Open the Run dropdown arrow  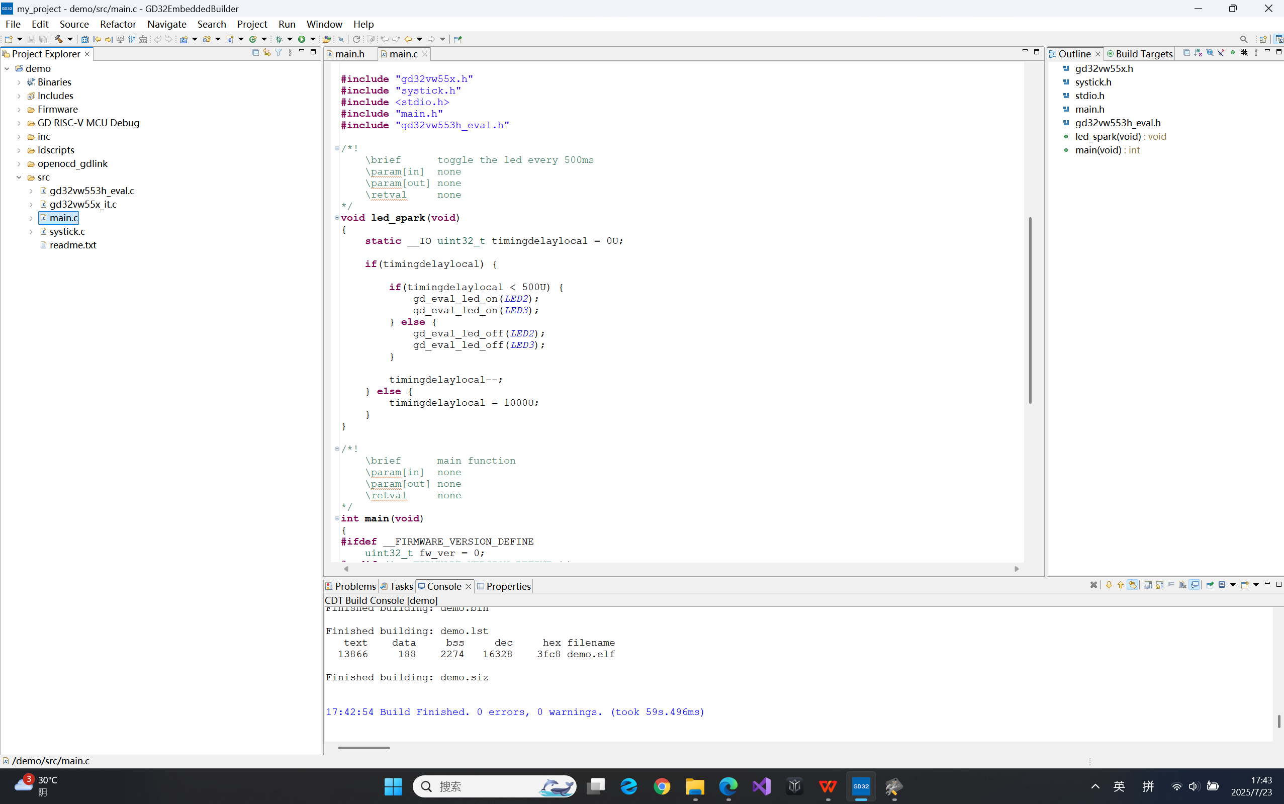(313, 39)
